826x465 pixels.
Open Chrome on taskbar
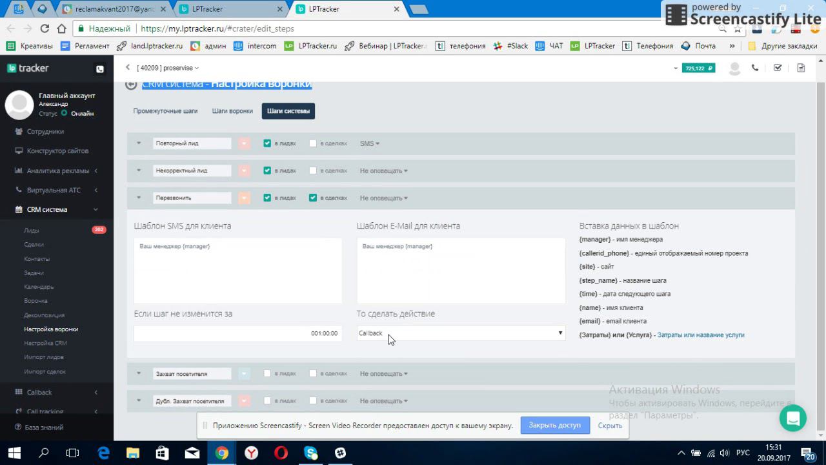[221, 453]
